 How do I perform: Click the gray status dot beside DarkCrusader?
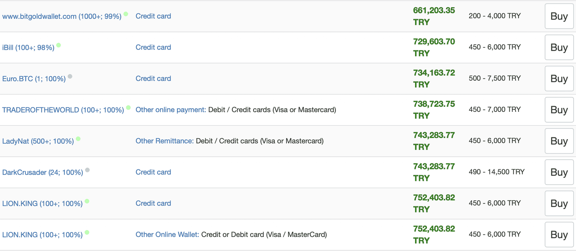87,170
